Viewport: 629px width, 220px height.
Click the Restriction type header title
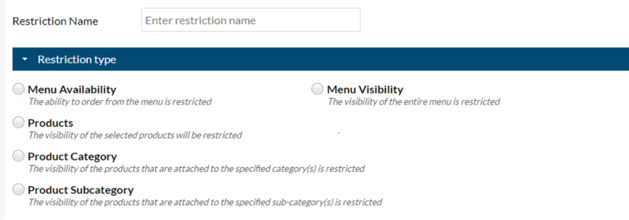point(77,60)
